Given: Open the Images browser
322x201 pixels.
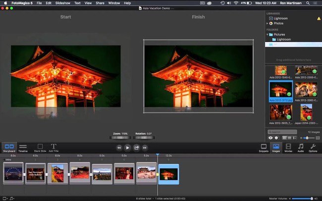Looking at the screenshot, I should tap(276, 148).
